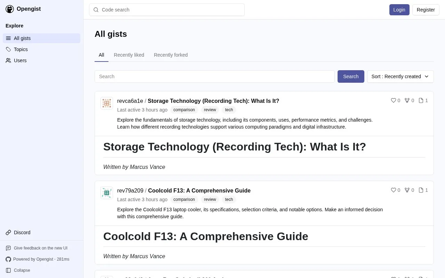Focus the Code search input field
Screen dimensions: 445x278
click(167, 10)
